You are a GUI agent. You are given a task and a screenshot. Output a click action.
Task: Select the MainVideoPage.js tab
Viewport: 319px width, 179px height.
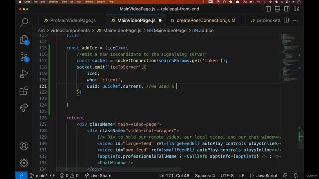[136, 20]
